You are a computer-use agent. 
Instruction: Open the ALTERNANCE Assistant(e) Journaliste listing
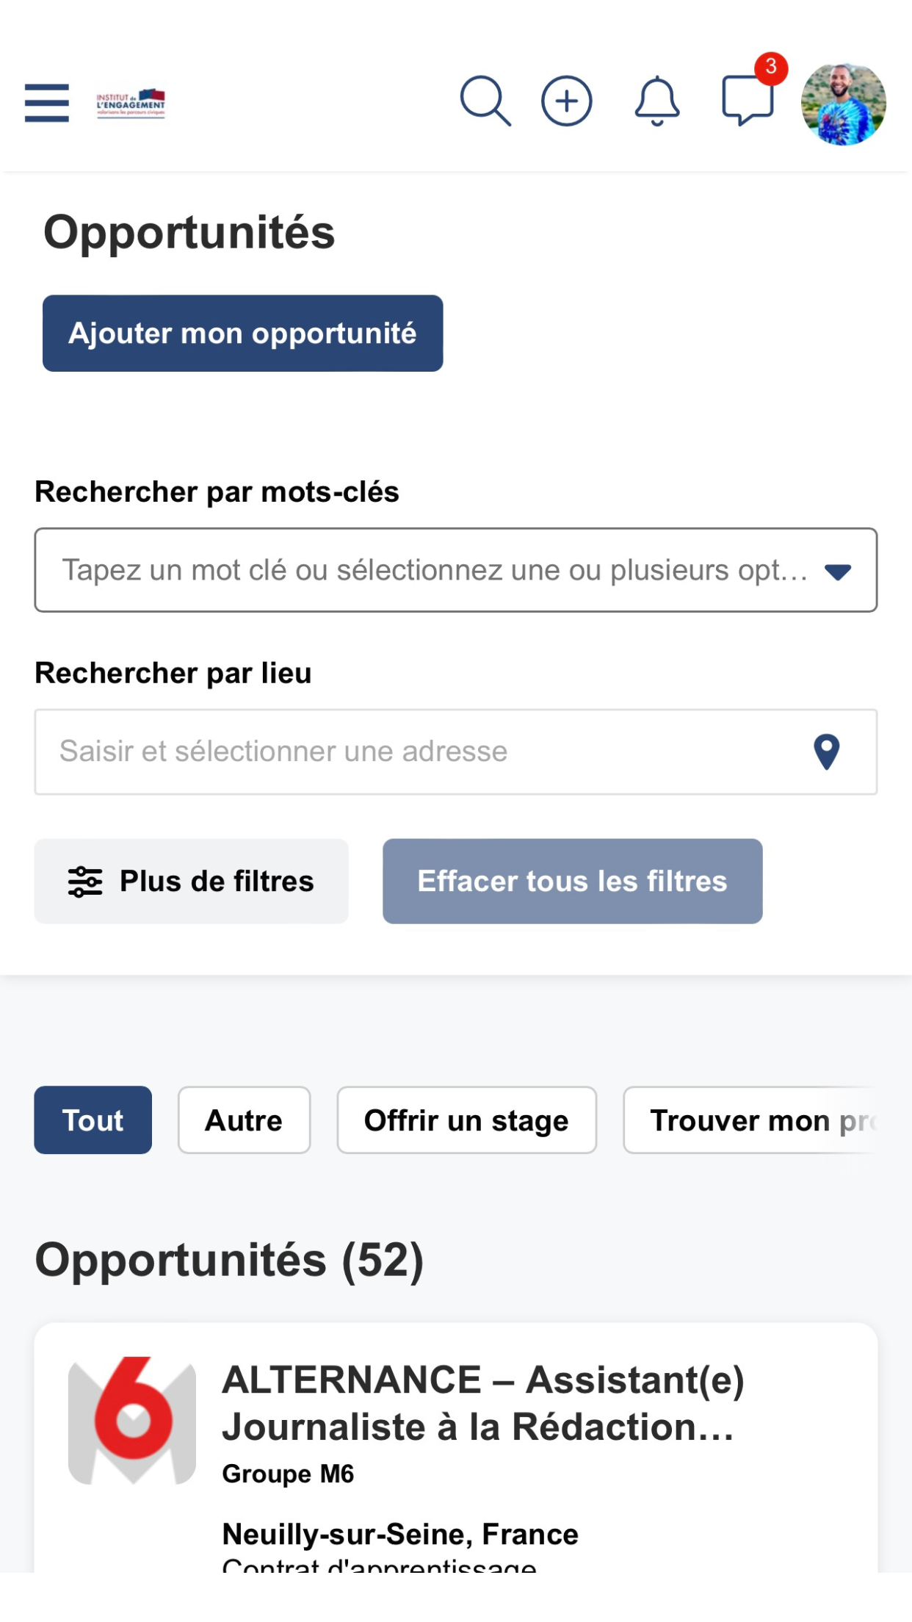456,1447
